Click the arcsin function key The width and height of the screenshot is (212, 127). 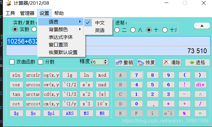(33, 75)
